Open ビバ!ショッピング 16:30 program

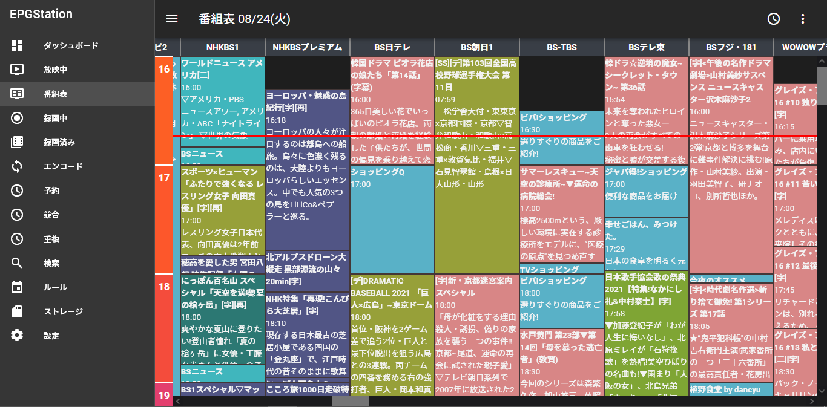tap(562, 137)
